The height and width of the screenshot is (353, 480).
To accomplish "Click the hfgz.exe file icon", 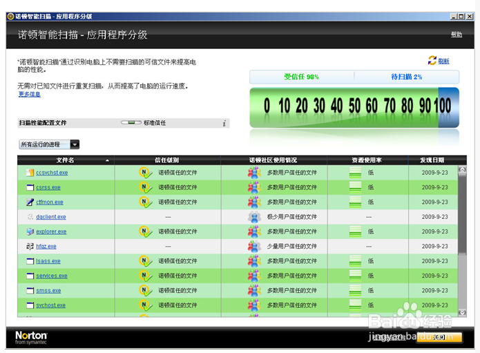I will pyautogui.click(x=30, y=246).
